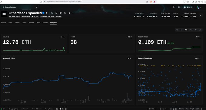This screenshot has height=110, width=206.
Task: Switch to the Activity tab
Action: [x=45, y=23]
